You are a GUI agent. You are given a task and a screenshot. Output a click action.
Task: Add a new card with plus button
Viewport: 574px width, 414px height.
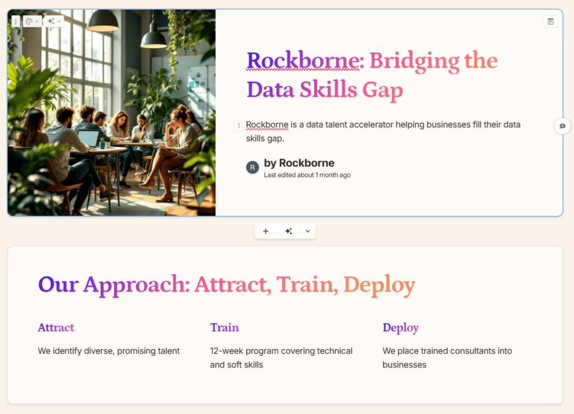pyautogui.click(x=266, y=231)
